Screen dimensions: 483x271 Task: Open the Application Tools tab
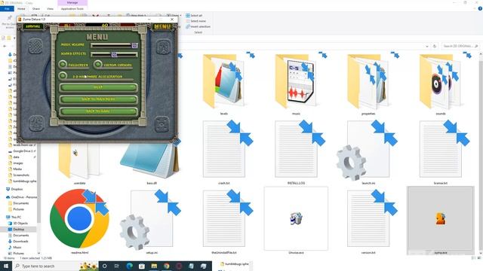(x=72, y=8)
